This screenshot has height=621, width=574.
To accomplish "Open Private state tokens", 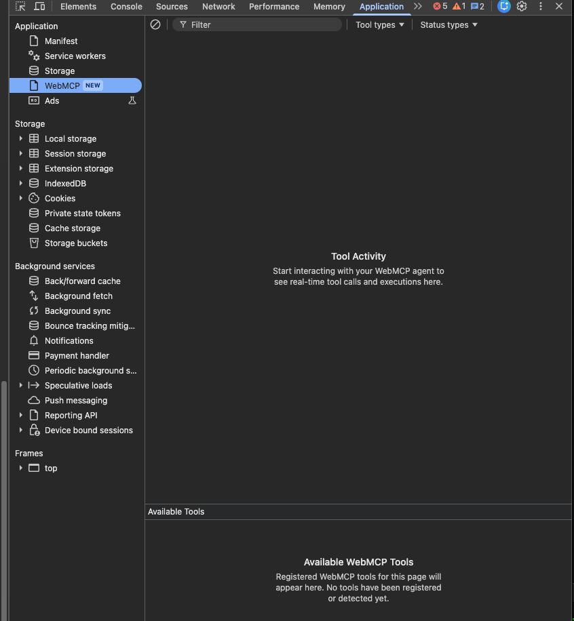I will pyautogui.click(x=75, y=213).
